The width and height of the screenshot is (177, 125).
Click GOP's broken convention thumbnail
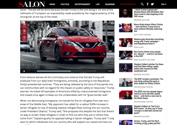[x=126, y=83]
